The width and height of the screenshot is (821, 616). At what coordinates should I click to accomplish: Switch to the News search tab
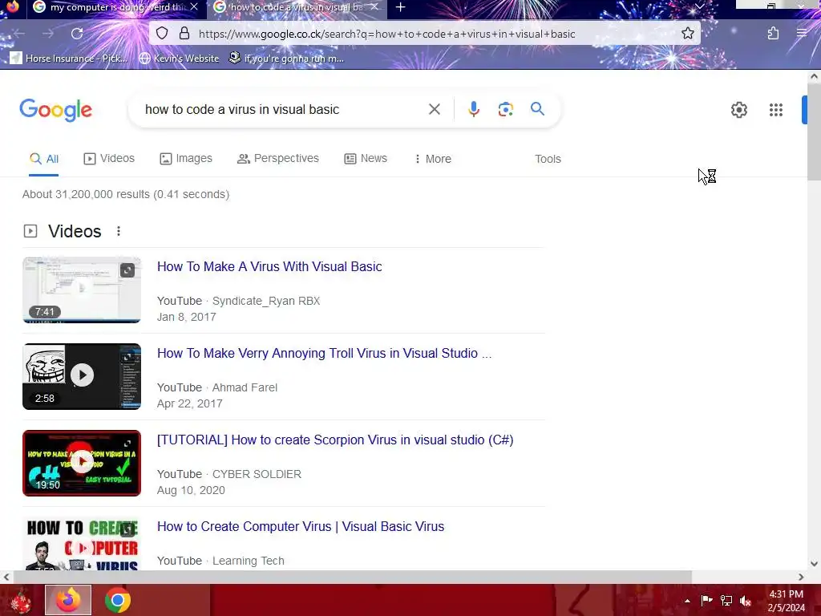[x=366, y=158]
